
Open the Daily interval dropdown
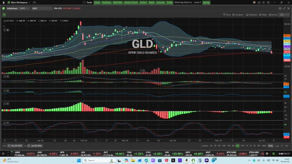click(271, 146)
